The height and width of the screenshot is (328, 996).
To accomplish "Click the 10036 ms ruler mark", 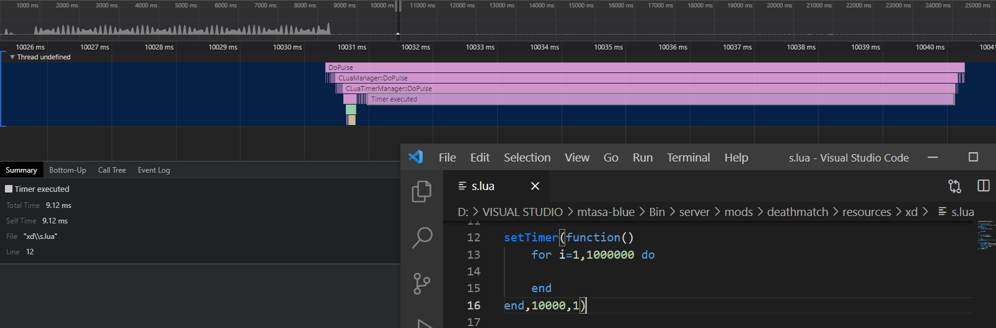I will [672, 47].
